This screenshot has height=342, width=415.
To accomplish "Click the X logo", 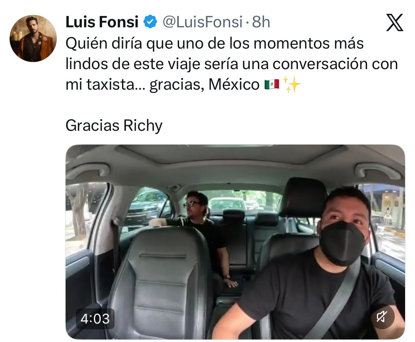I will [x=394, y=22].
